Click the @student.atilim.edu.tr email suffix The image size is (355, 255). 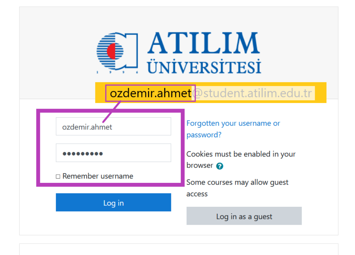[252, 93]
